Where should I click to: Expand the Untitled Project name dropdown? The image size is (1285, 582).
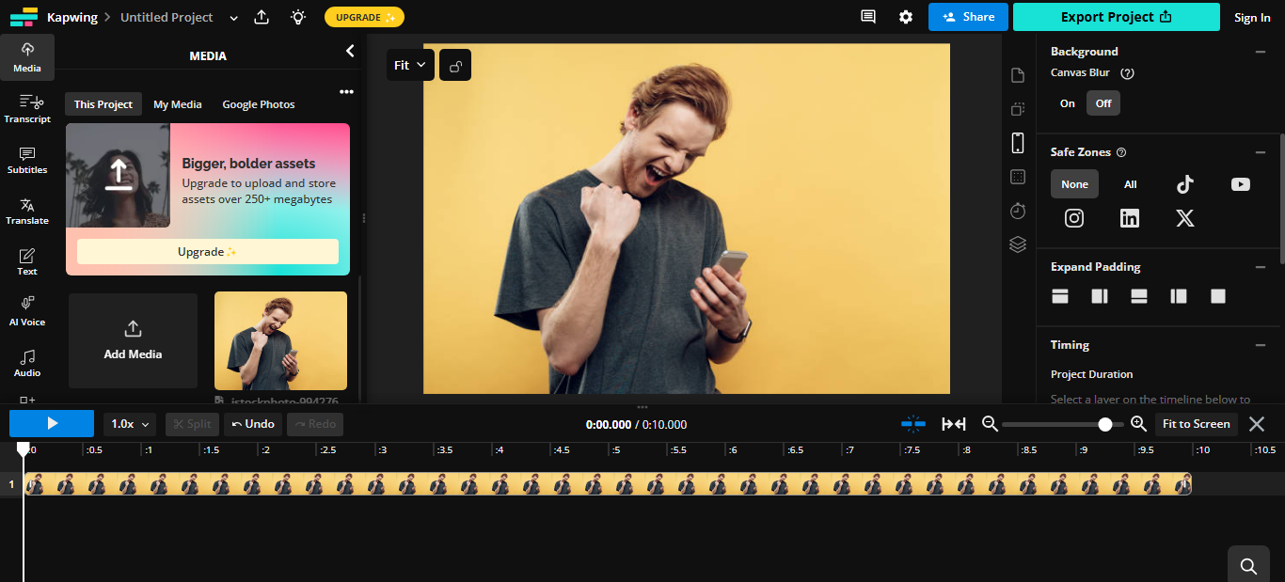point(232,16)
